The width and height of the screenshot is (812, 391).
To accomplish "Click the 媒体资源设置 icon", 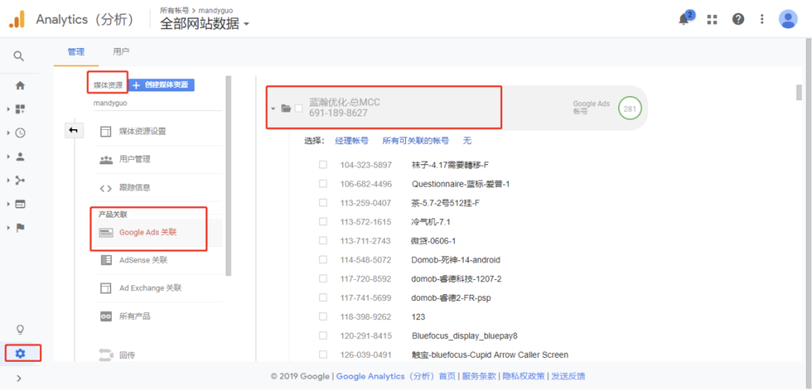I will coord(106,131).
